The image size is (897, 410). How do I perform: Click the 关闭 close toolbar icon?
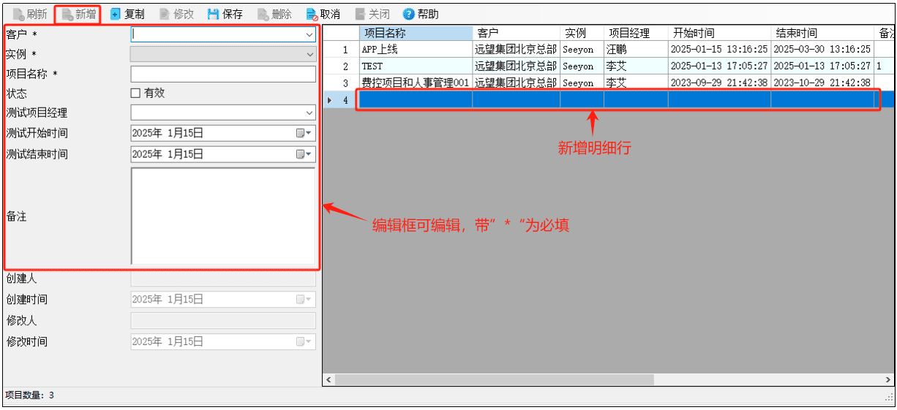pos(360,14)
